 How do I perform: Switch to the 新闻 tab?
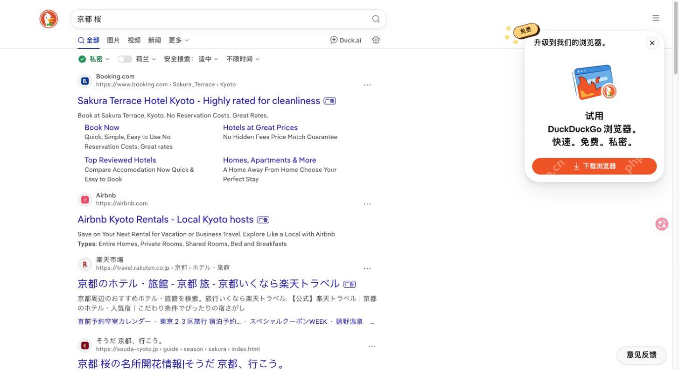click(x=154, y=40)
